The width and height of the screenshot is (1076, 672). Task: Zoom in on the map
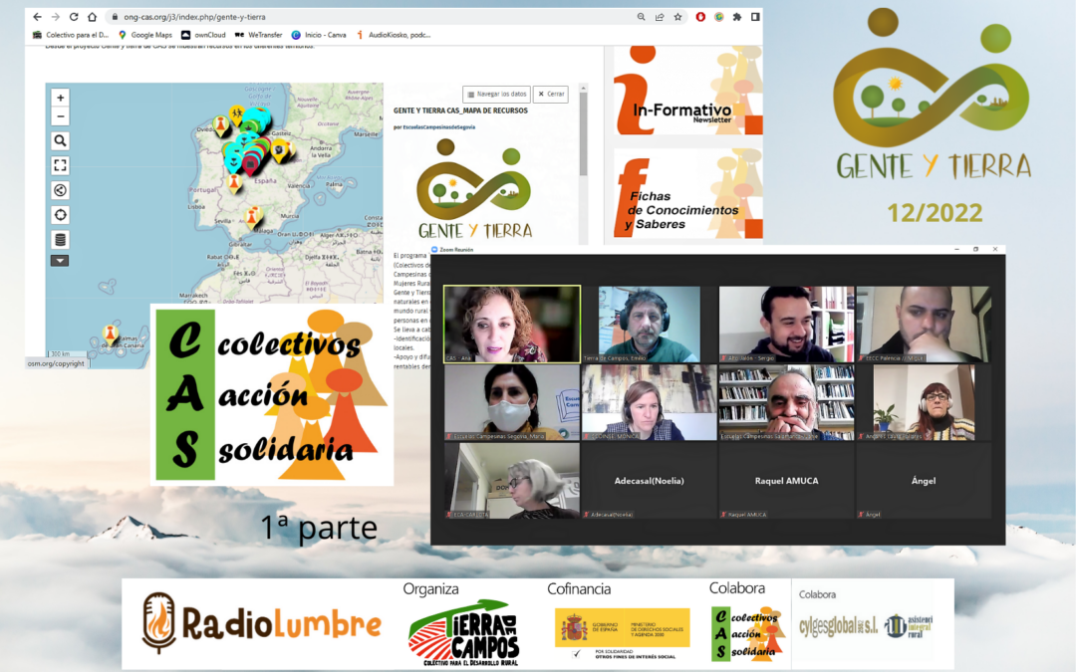click(x=61, y=98)
